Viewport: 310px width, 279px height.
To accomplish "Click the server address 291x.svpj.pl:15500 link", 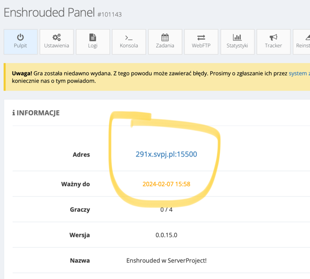I will click(x=166, y=154).
